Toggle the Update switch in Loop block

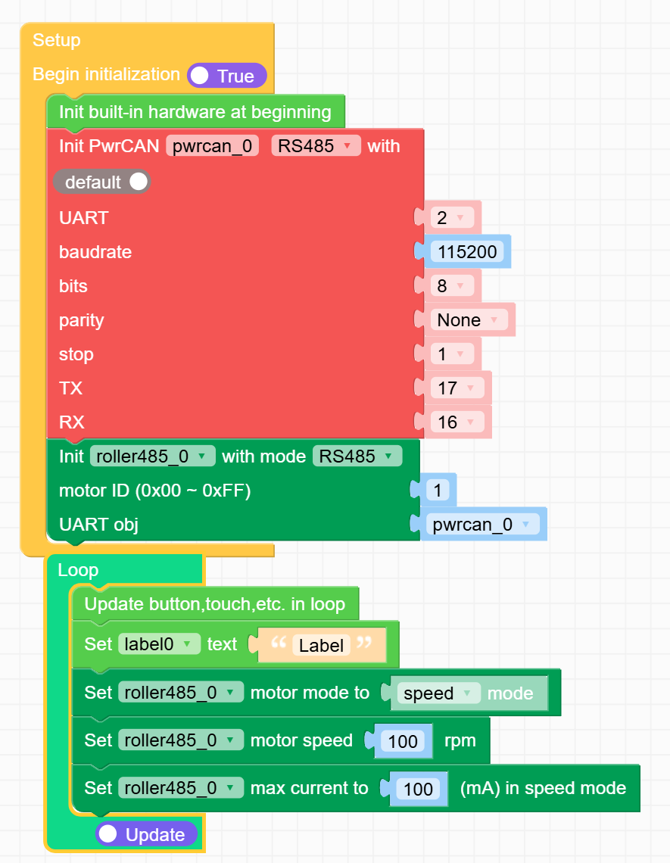[146, 834]
